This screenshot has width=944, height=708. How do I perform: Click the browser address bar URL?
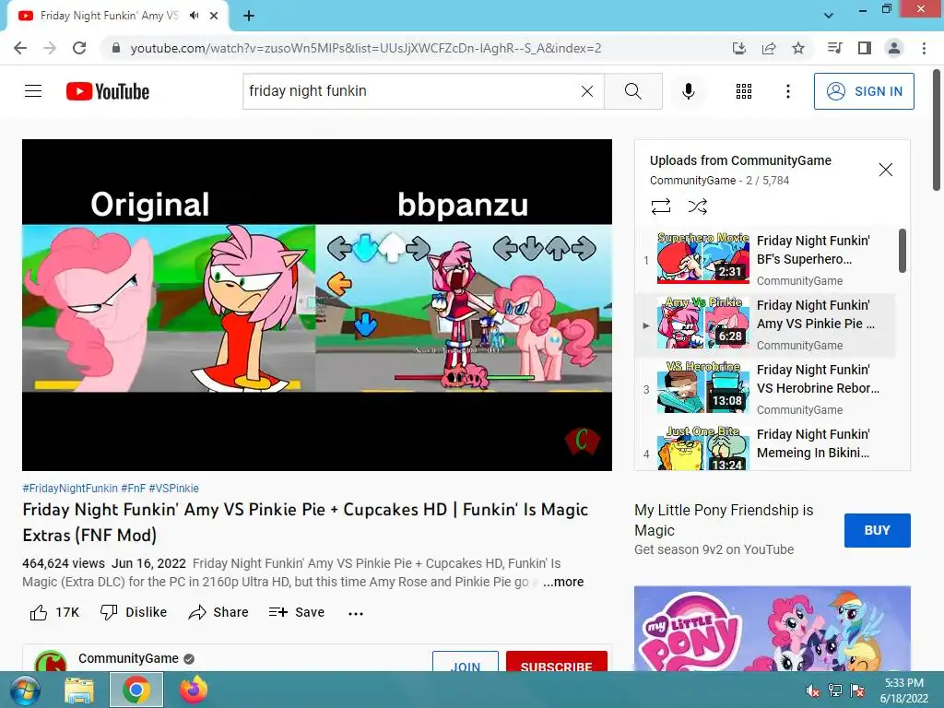click(365, 48)
